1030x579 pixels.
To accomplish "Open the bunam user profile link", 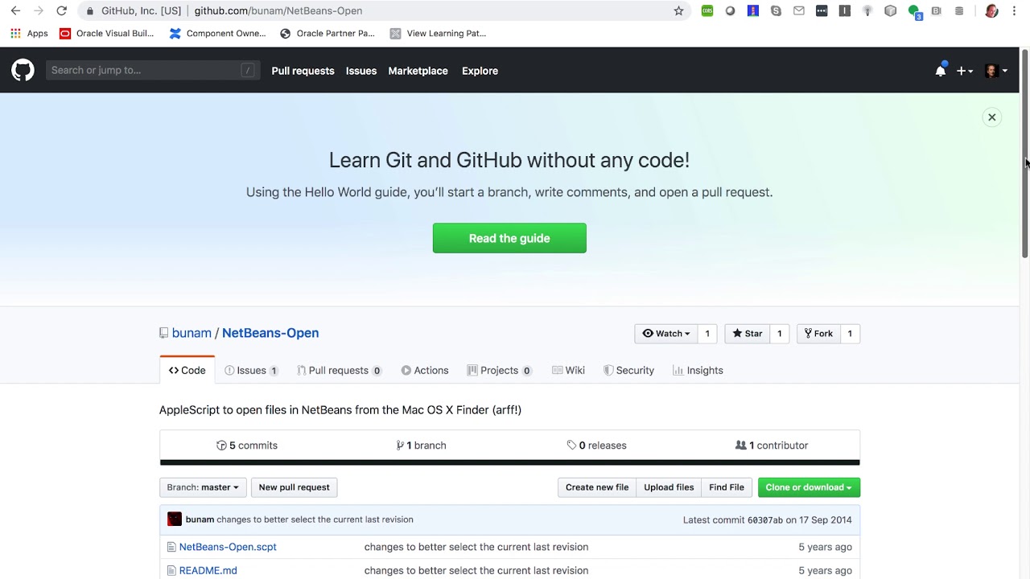I will click(192, 333).
